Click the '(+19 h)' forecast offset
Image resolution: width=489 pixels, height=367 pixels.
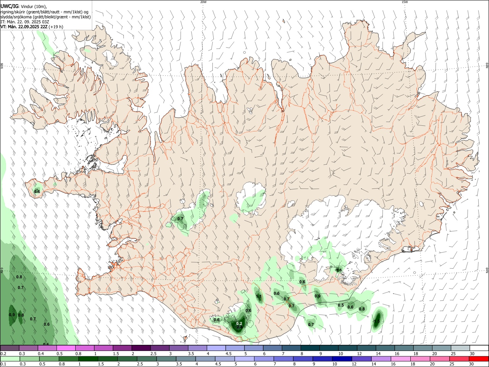click(56, 27)
